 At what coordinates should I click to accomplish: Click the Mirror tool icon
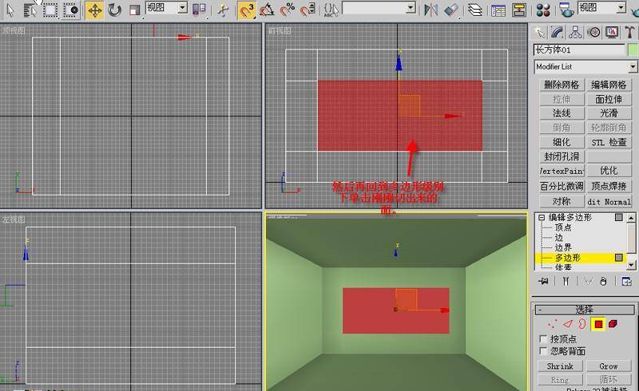click(x=431, y=10)
